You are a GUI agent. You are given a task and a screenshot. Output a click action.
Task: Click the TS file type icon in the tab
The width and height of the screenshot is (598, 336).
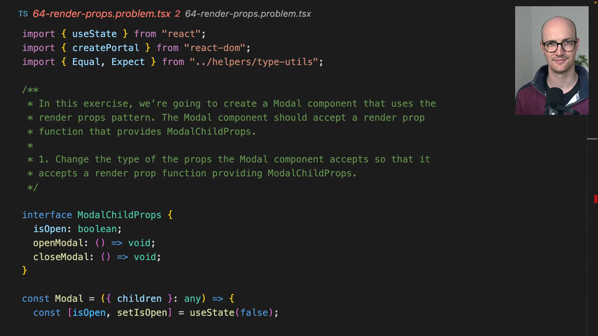pyautogui.click(x=23, y=14)
